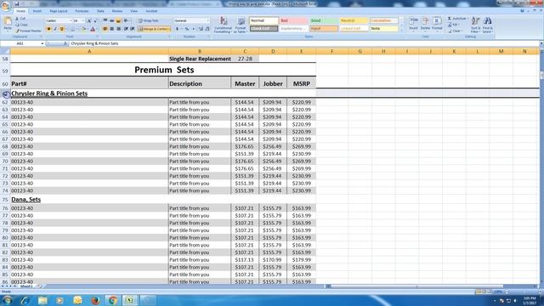Image resolution: width=544 pixels, height=306 pixels.
Task: Apply the Bad cell style
Action: [293, 20]
